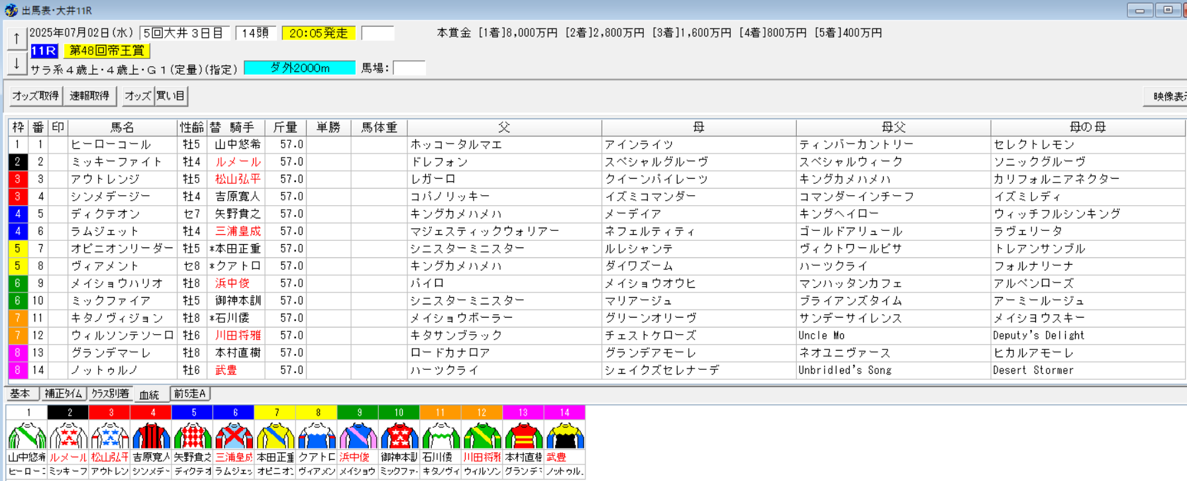Select the silk icon of horse number 4
This screenshot has width=1187, height=481.
(151, 435)
